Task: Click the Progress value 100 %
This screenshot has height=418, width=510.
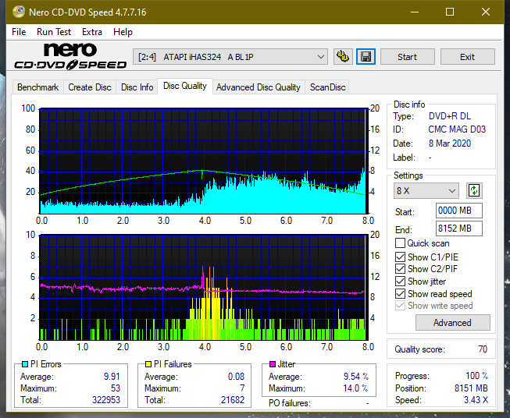Action: point(477,376)
